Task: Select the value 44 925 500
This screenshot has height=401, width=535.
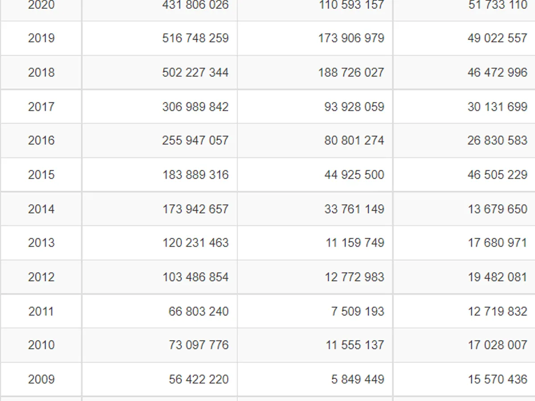Action: pyautogui.click(x=354, y=175)
